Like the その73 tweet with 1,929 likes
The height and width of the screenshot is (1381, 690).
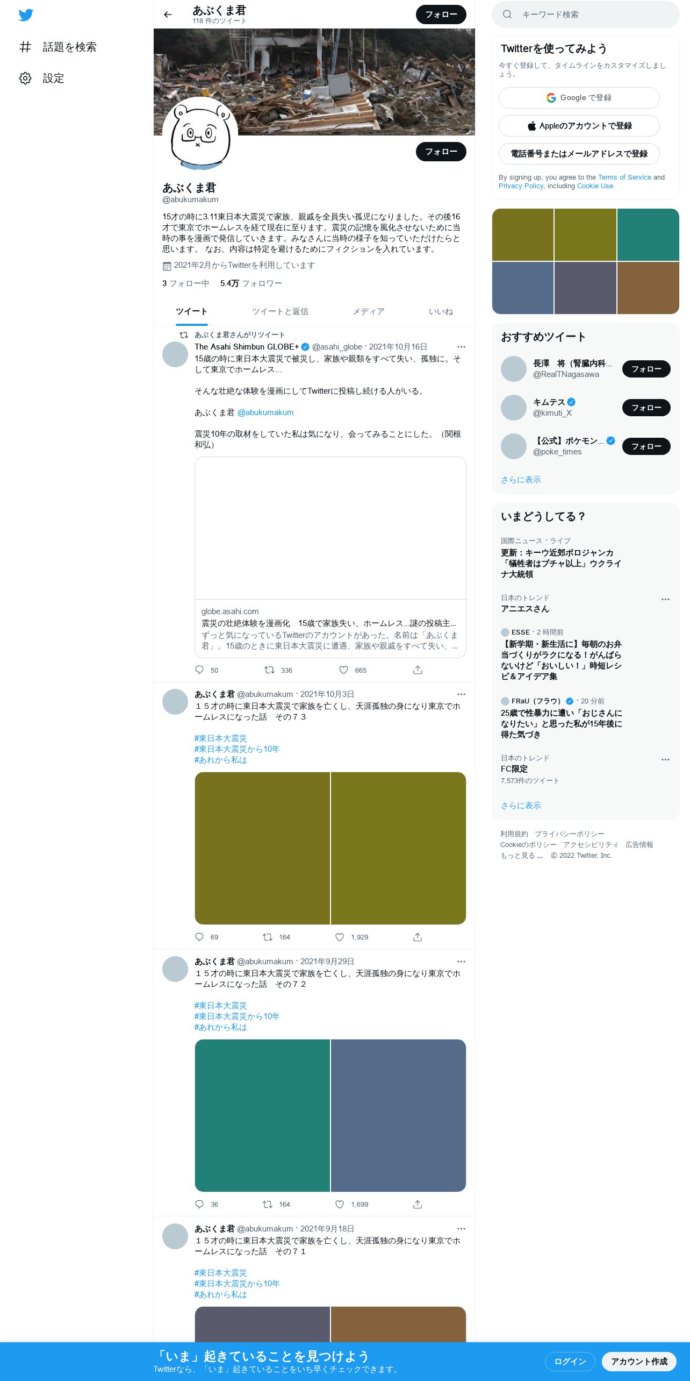point(351,937)
